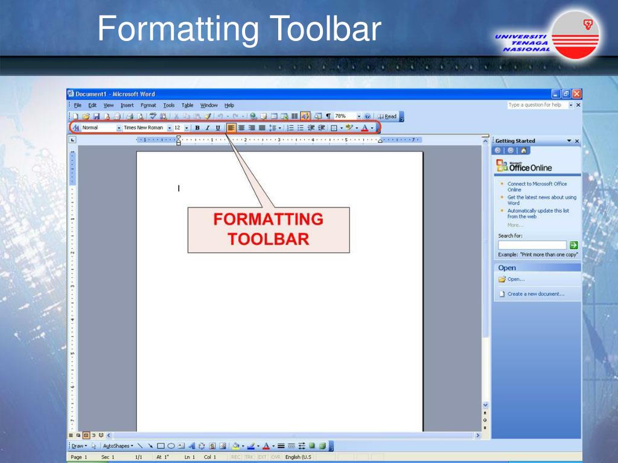Image resolution: width=618 pixels, height=463 pixels.
Task: Click the New Blank Document icon
Action: click(x=75, y=116)
